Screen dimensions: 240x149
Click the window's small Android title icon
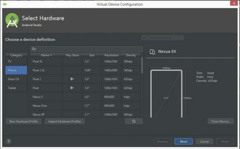(x=5, y=4)
